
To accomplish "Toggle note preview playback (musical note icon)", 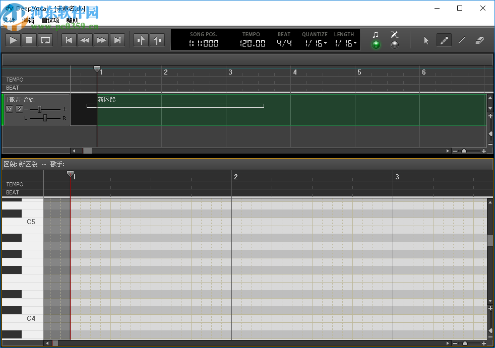I will pyautogui.click(x=376, y=34).
